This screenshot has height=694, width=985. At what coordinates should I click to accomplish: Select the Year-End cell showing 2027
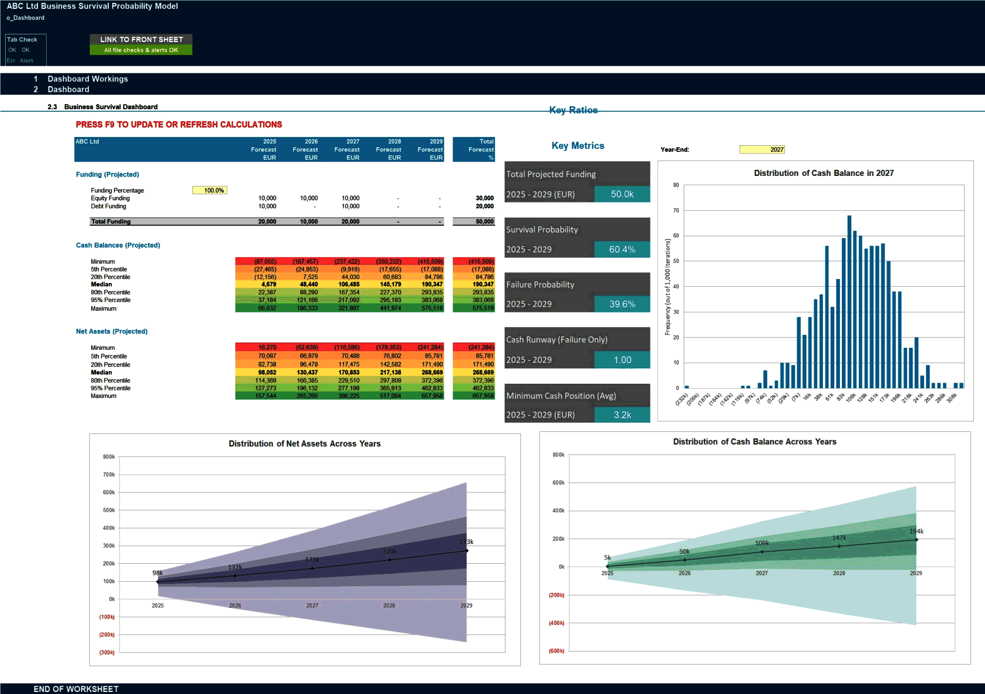[761, 149]
